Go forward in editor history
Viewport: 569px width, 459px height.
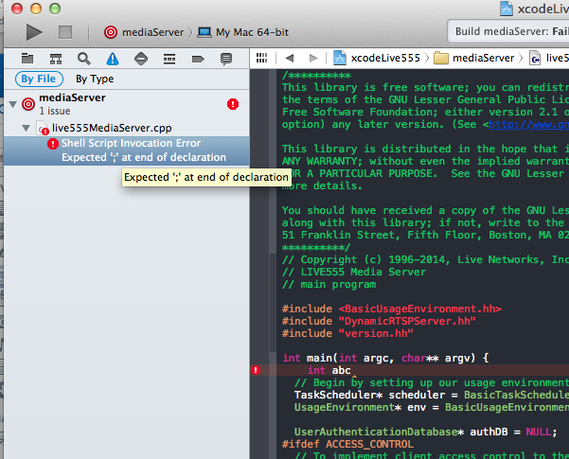tap(313, 58)
